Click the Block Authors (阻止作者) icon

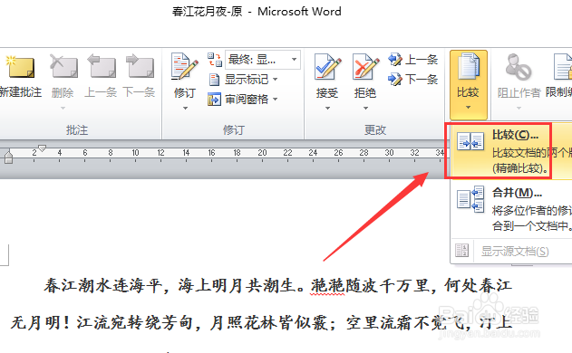pos(519,67)
